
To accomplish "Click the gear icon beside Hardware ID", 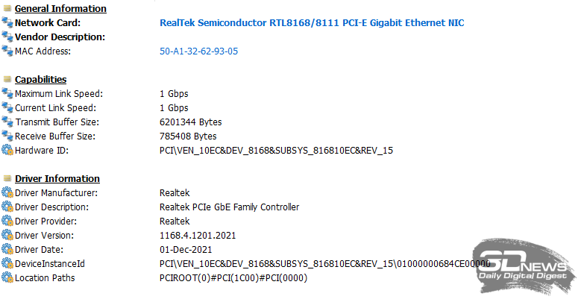I will [x=7, y=150].
